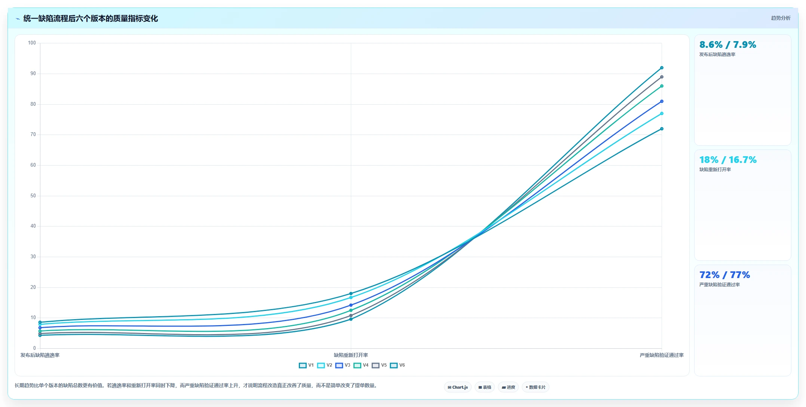
Task: Click the y-axis tick label 80
Action: point(33,104)
